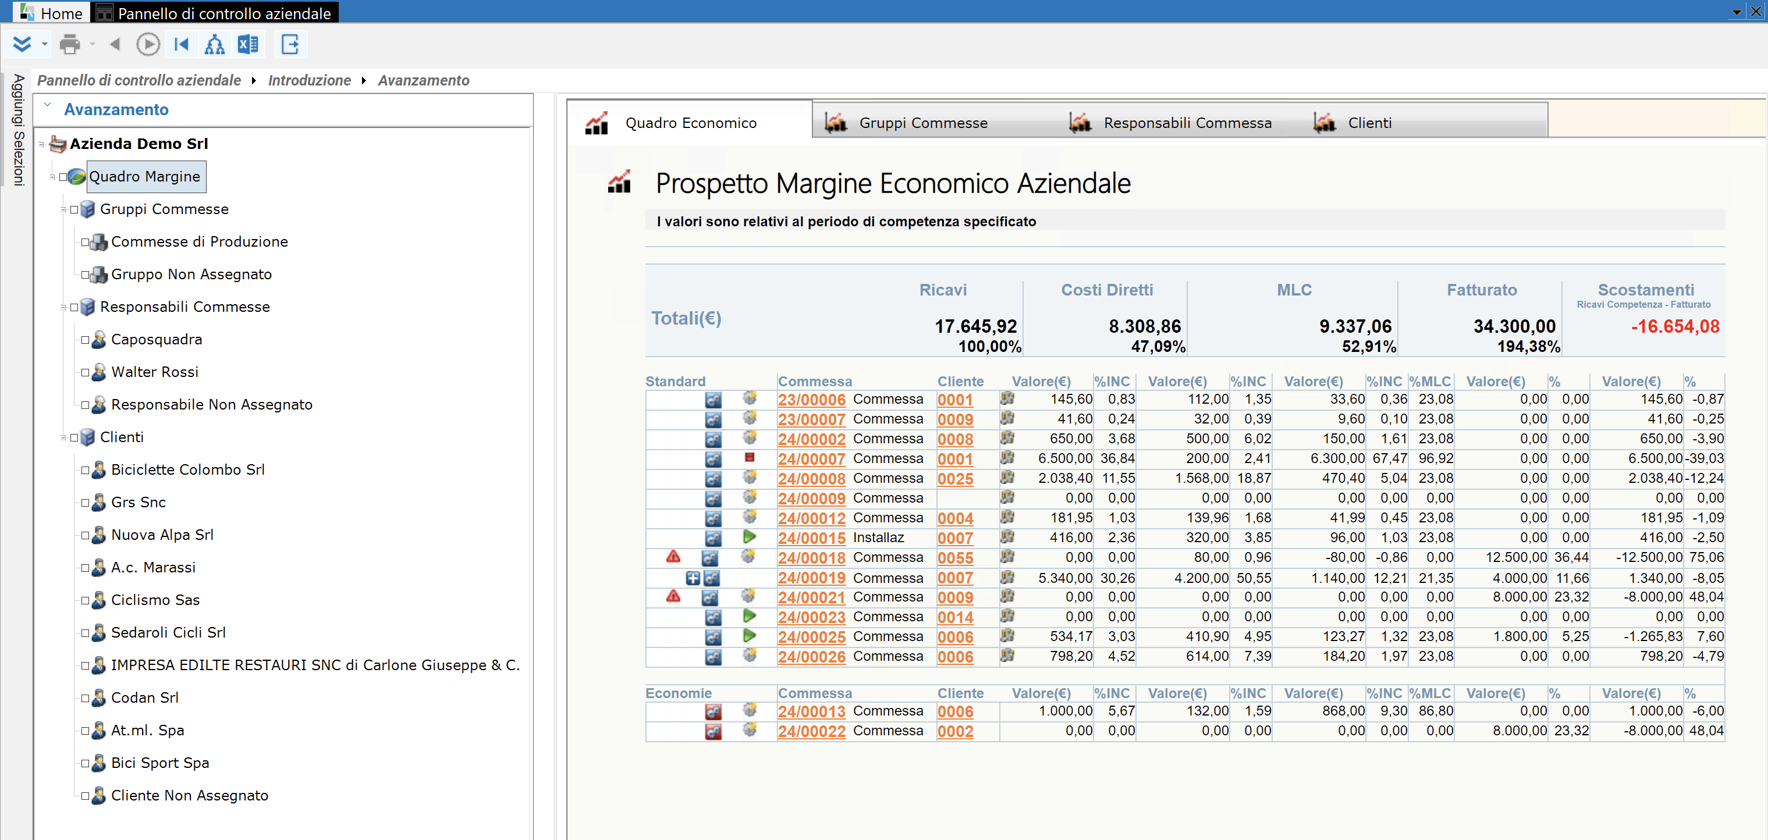Open dropdown arrow beside double-chevron icon
This screenshot has width=1768, height=840.
(45, 45)
